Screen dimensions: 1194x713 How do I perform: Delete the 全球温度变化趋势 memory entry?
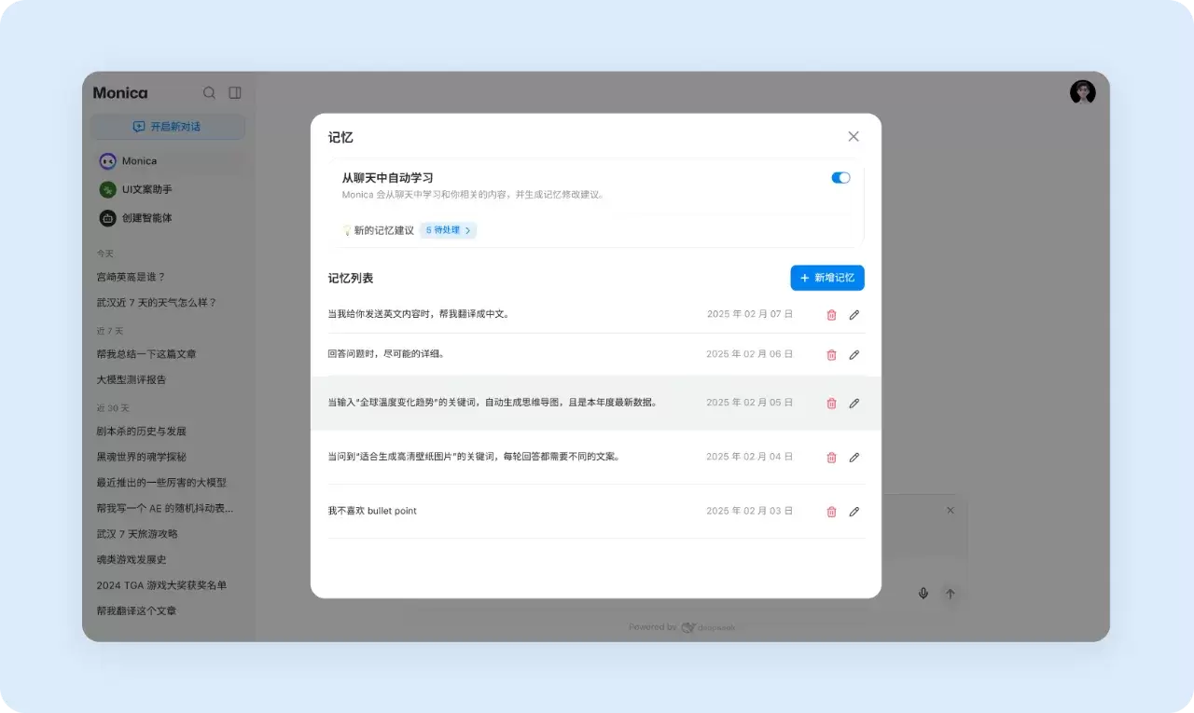(x=831, y=404)
